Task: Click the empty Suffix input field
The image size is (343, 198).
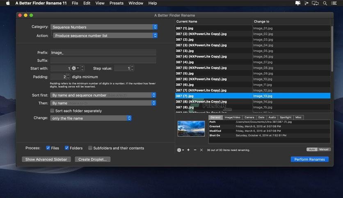Action: pyautogui.click(x=103, y=60)
